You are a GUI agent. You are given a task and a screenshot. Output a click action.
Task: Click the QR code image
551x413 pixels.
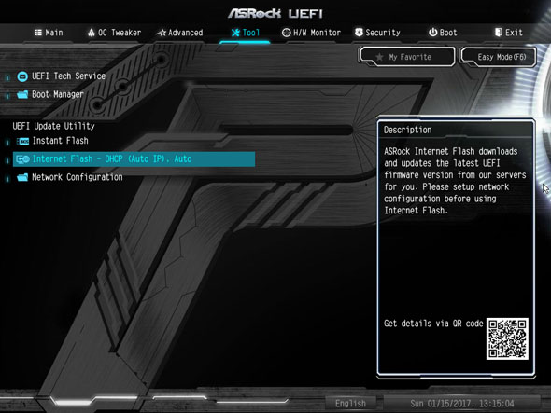point(507,338)
